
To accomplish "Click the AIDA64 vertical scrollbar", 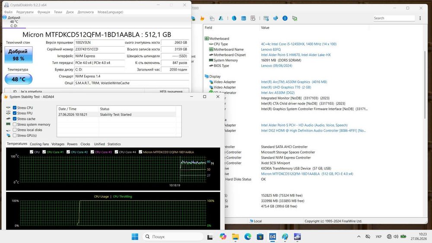I will coord(425,86).
